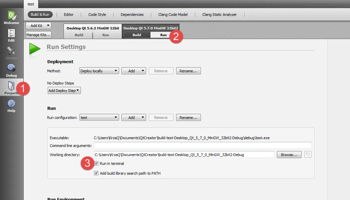Screen dimensions: 350x200
Task: Click Remove in the Deployment section
Action: [161, 71]
